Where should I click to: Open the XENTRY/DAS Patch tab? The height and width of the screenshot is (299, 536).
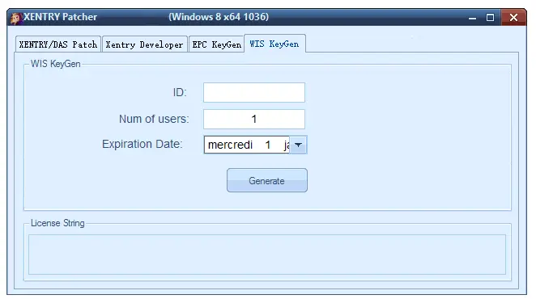58,44
